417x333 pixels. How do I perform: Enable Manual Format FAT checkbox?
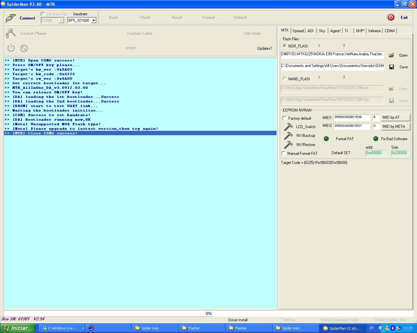pyautogui.click(x=283, y=153)
